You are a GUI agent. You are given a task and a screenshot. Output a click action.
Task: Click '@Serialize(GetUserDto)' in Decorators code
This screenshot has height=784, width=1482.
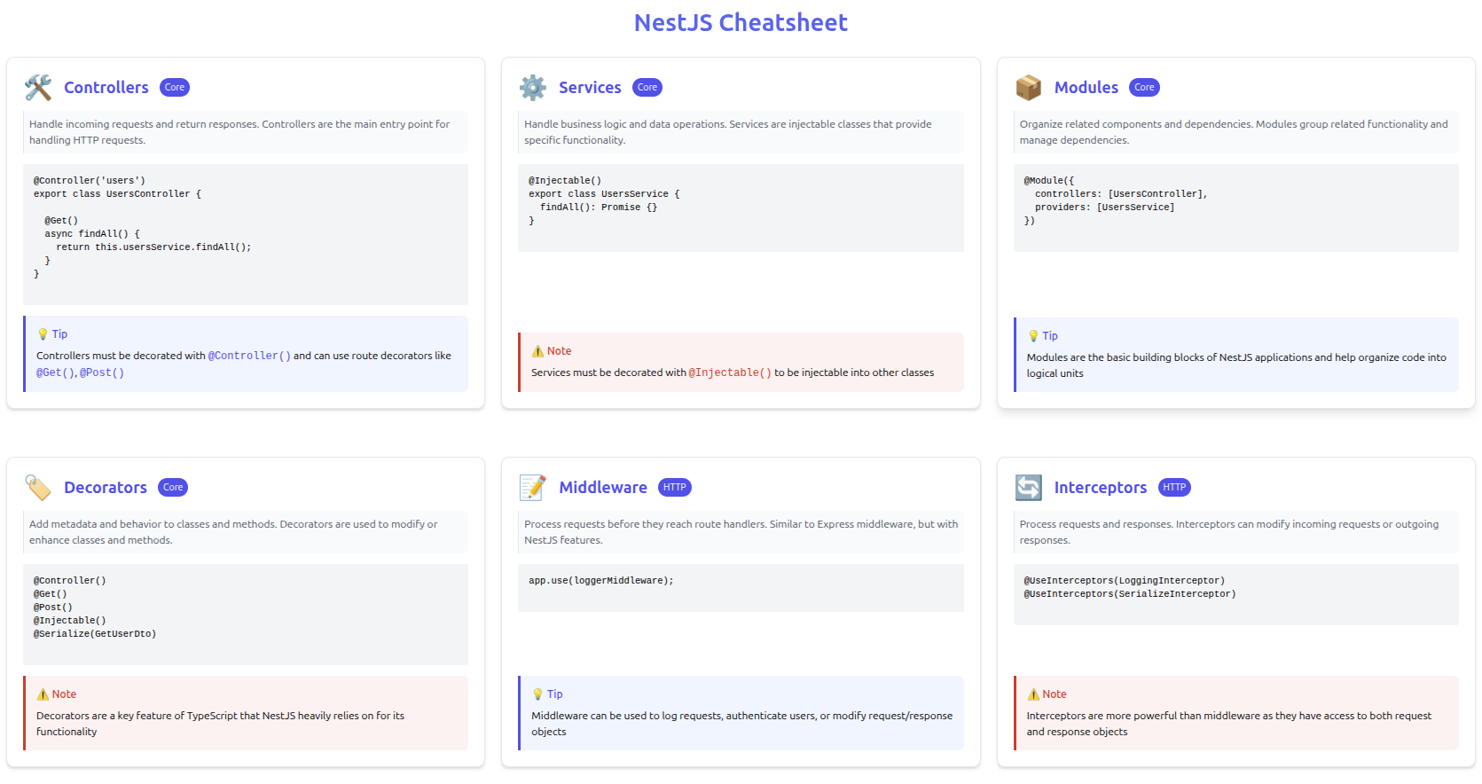coord(95,634)
